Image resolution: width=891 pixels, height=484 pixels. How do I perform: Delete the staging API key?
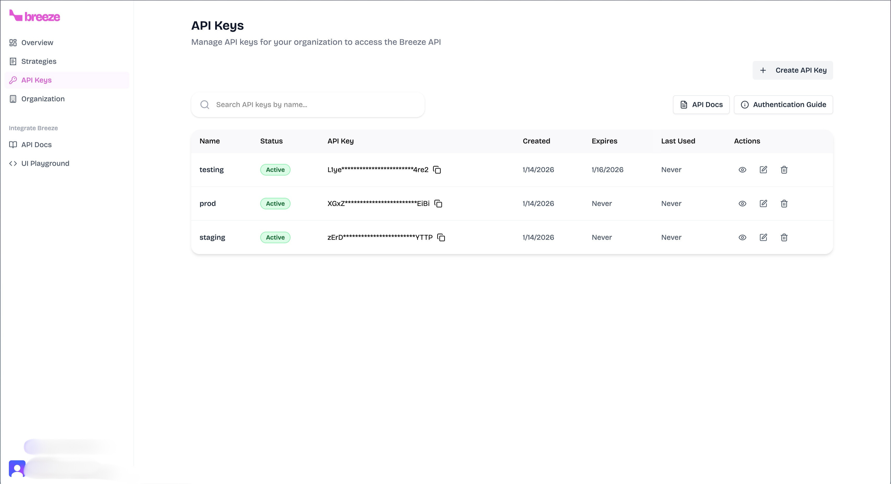784,237
